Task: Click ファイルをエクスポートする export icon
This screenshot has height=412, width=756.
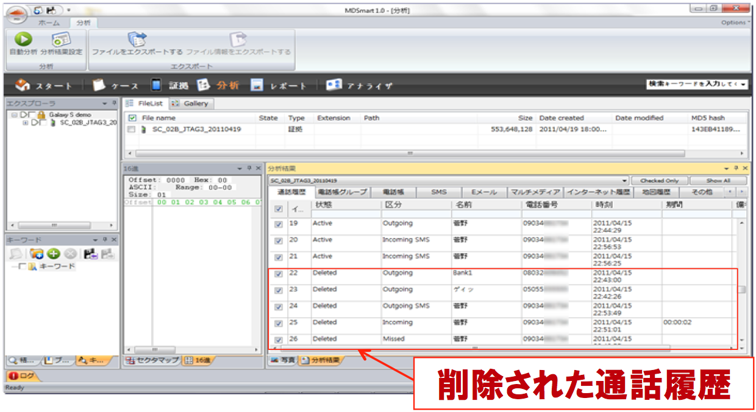Action: [x=137, y=40]
